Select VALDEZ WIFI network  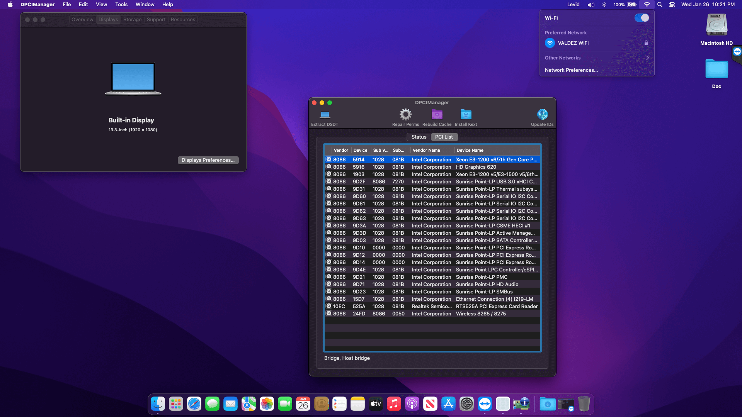click(597, 43)
